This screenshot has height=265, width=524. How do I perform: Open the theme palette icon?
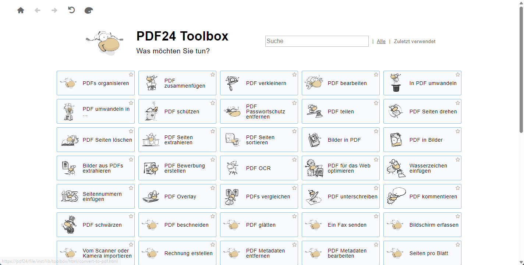point(89,10)
